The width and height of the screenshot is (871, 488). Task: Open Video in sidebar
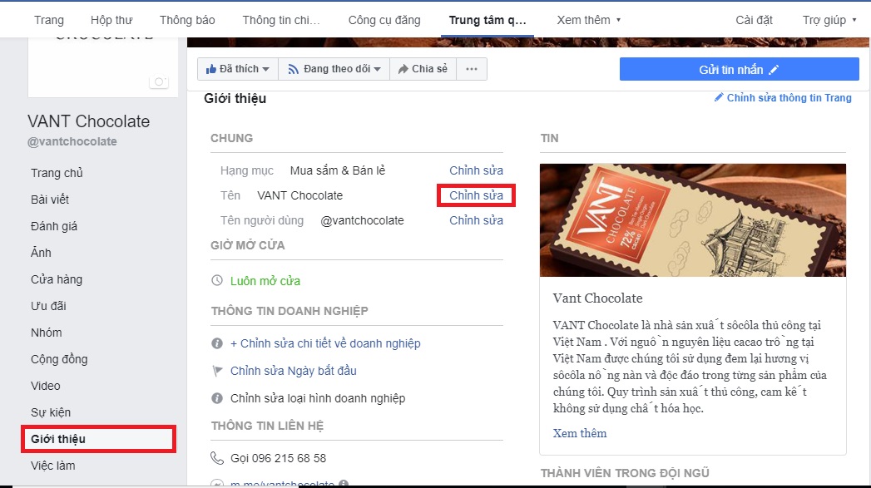click(46, 386)
